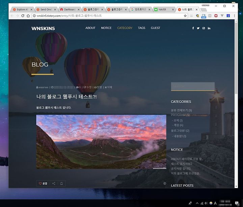
Task: Open the Instagram social icon
Action: 204,28
